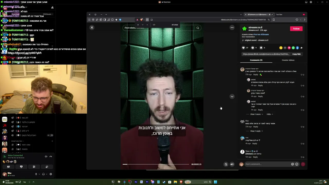Image resolution: width=329 pixels, height=185 pixels.
Task: Close the find-in-page bar
Action: (138, 25)
